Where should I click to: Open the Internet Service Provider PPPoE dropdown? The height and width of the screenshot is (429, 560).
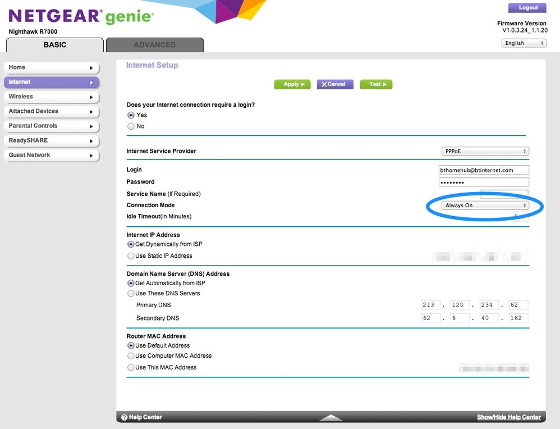485,152
